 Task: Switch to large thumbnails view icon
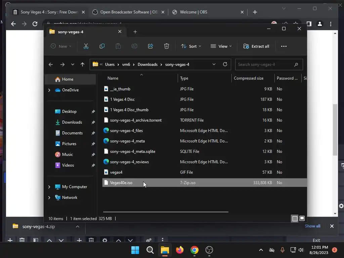[302, 218]
